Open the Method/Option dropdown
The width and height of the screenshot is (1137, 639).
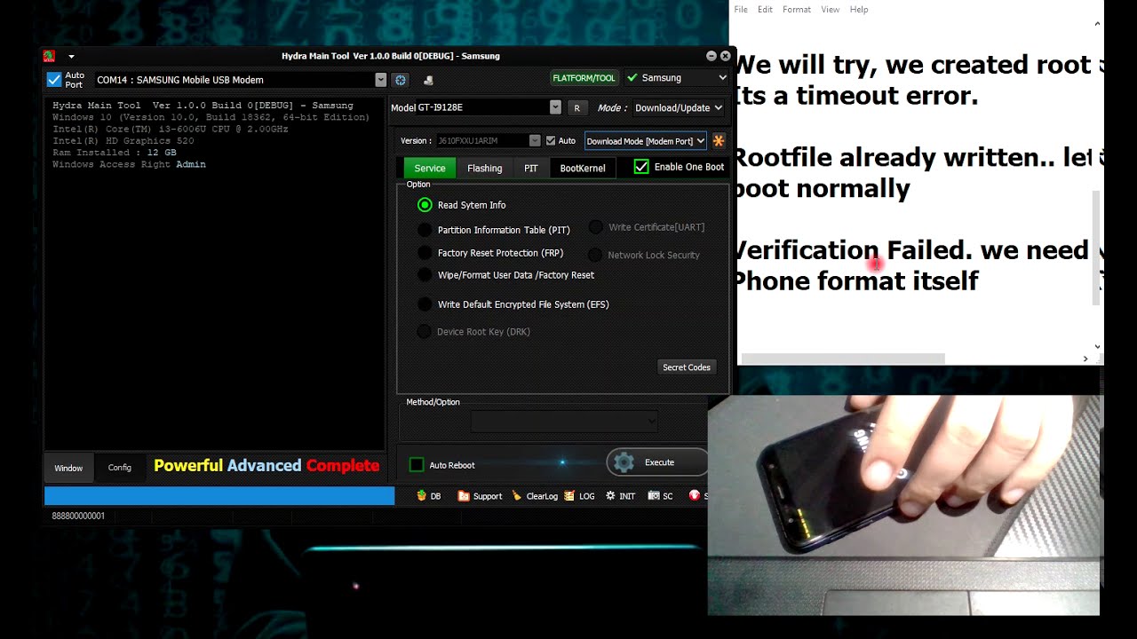564,421
